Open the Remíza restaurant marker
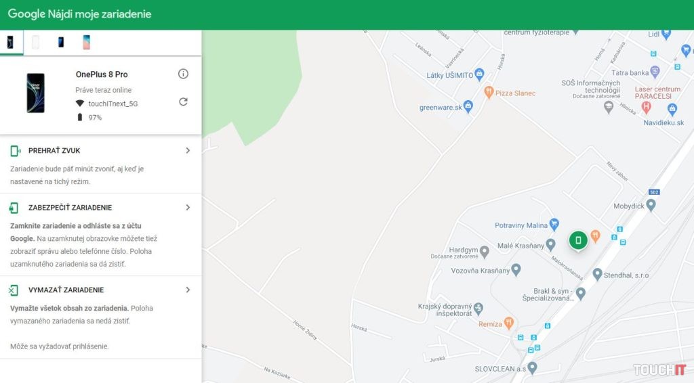This screenshot has height=383, width=694. 509,323
